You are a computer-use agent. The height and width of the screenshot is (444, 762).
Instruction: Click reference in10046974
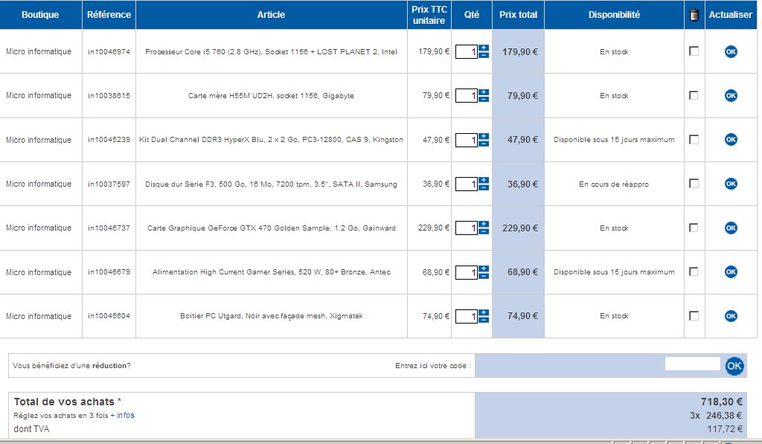pos(109,51)
